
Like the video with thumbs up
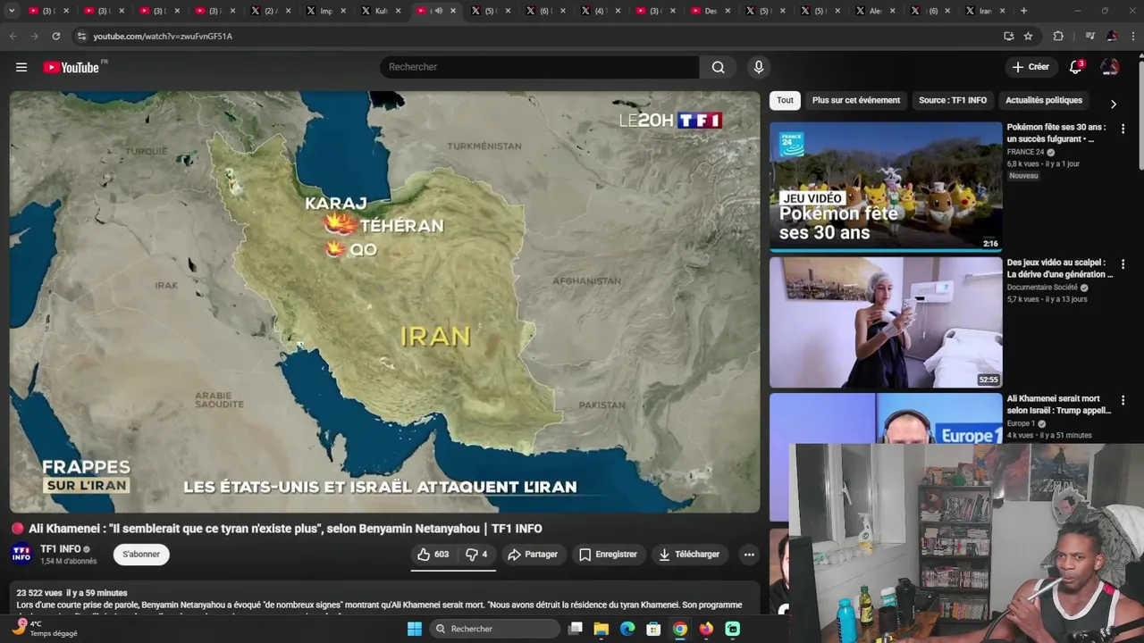433,555
